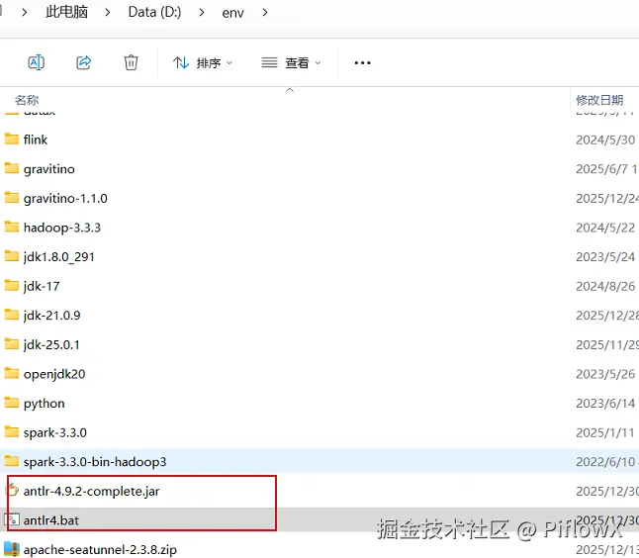Sort by the 修改日期 column header

click(599, 100)
